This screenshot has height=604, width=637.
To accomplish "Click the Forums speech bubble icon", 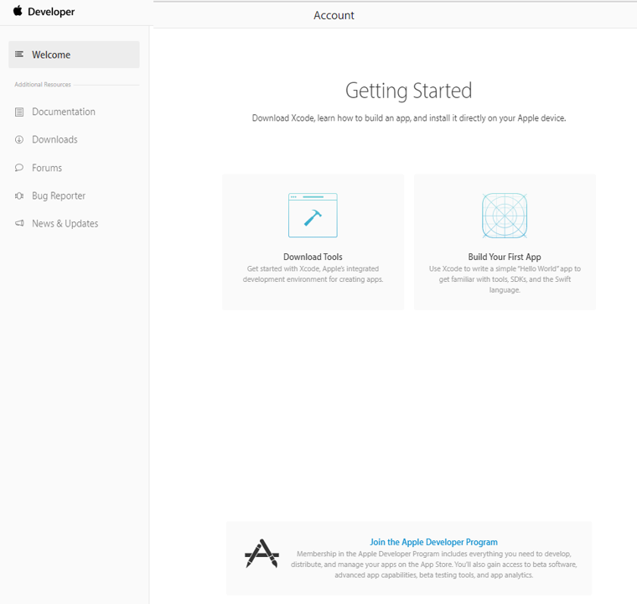I will pos(19,168).
